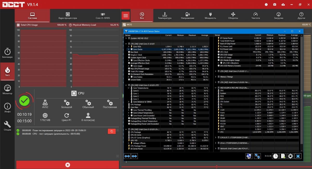
Task: Click HWiNFO network computers icon
Action: (x=257, y=156)
